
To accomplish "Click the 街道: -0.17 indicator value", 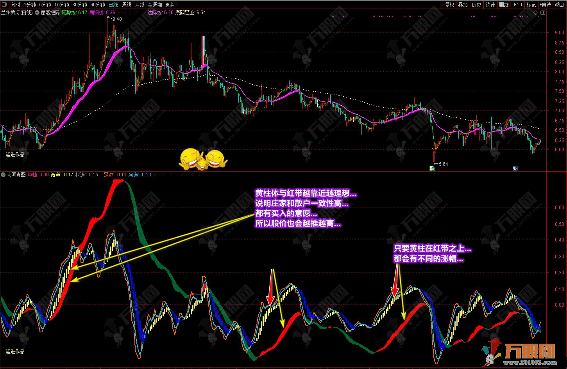I will click(62, 175).
